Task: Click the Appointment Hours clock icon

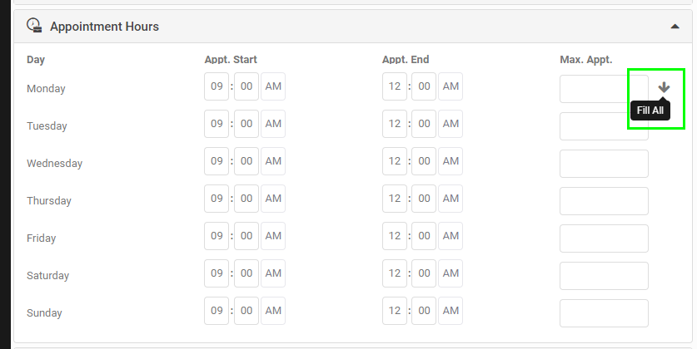Action: [34, 25]
